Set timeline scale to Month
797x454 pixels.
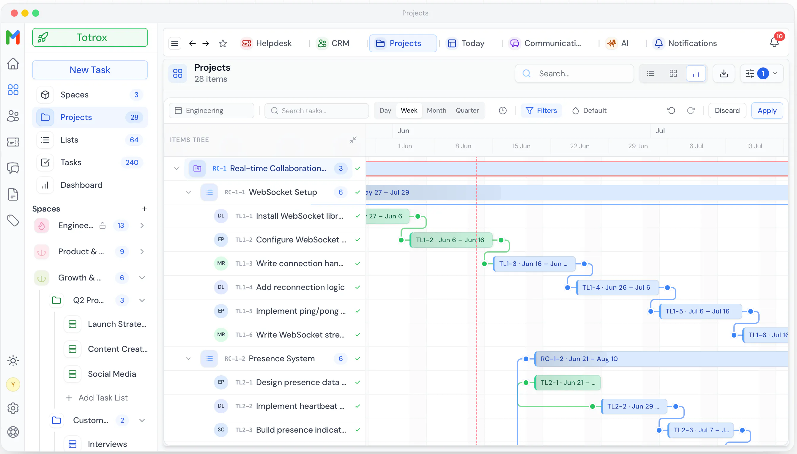pos(437,111)
